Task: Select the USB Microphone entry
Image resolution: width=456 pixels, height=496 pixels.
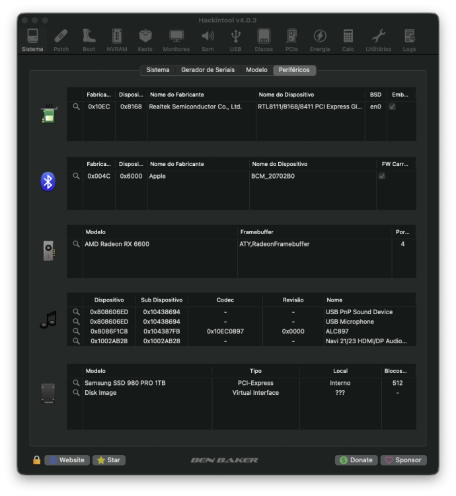Action: pyautogui.click(x=350, y=321)
